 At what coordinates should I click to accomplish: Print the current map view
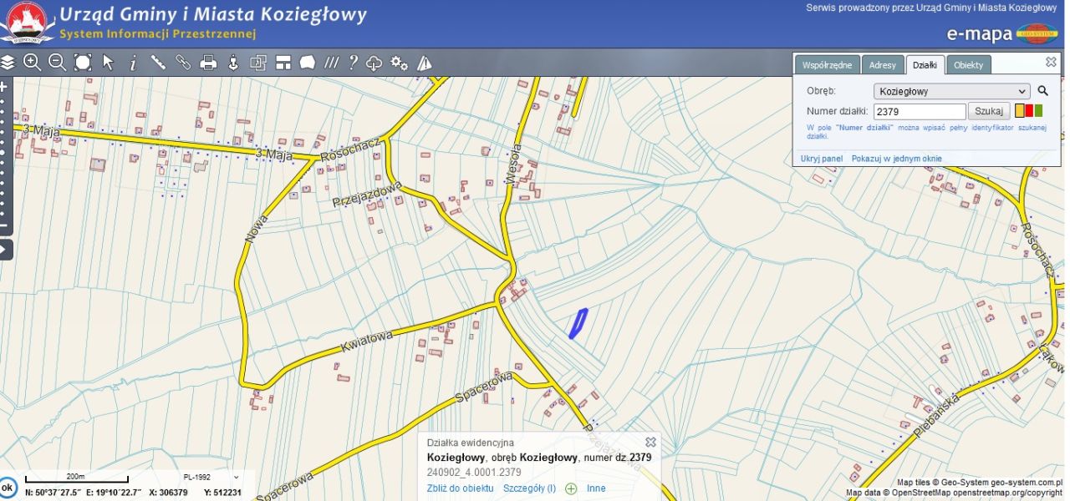pyautogui.click(x=208, y=63)
